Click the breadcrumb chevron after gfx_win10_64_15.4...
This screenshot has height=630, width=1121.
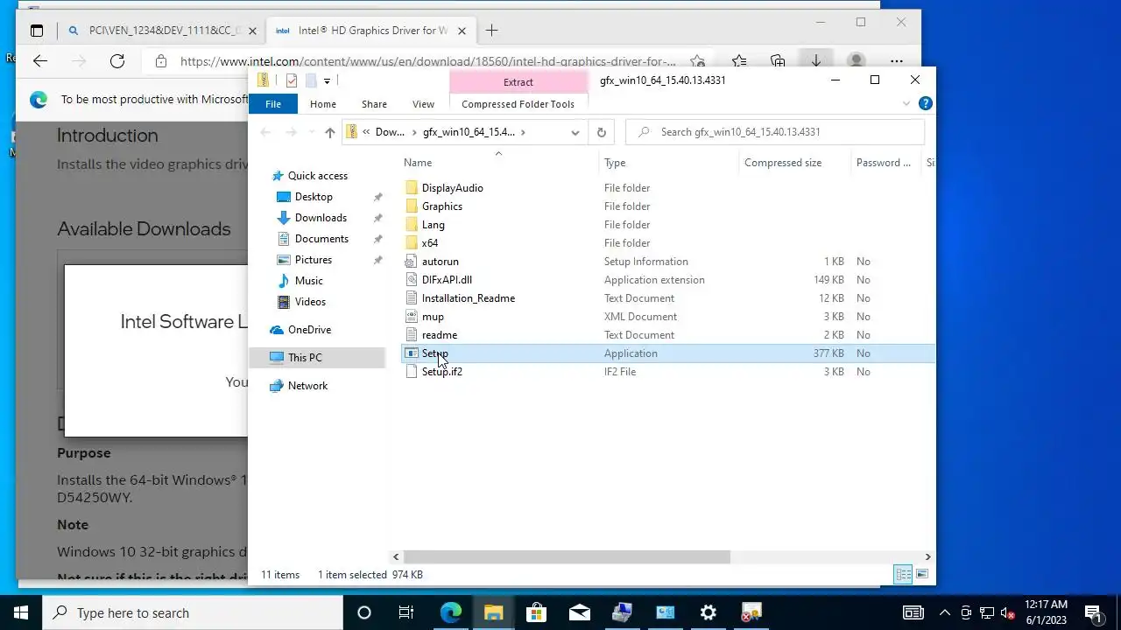pos(523,132)
